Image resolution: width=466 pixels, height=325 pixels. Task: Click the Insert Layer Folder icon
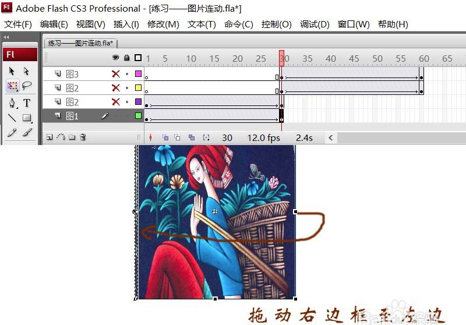pyautogui.click(x=72, y=137)
